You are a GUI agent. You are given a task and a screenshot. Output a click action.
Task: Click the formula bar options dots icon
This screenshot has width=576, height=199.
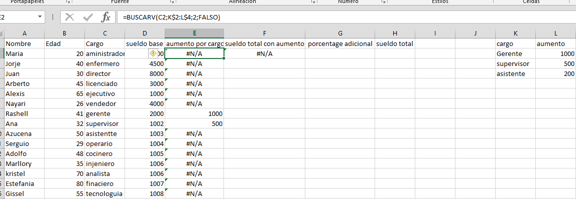pos(53,17)
